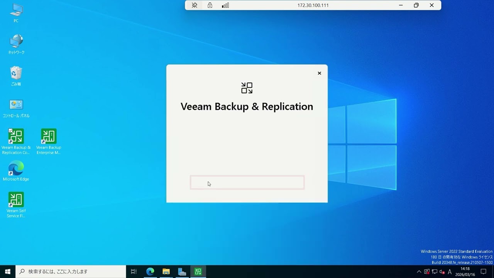Minimize the remote desktop session

click(401, 5)
